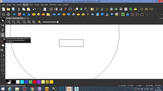Click the blue weight icon
Image resolution: width=163 pixels, height=91 pixels.
[x=128, y=14]
